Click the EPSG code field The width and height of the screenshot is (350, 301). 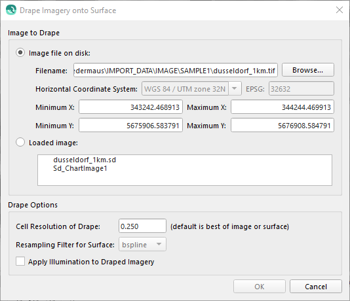301,89
